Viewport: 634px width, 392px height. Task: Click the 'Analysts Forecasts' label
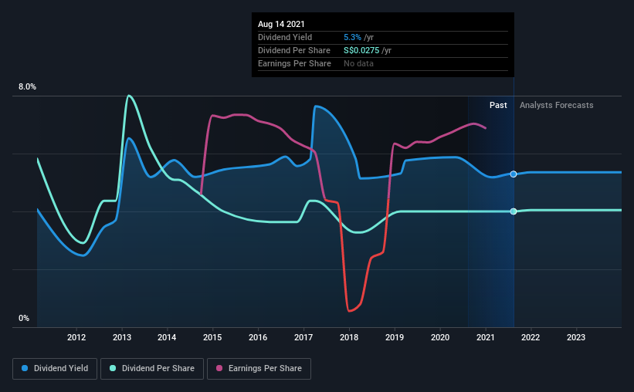point(556,105)
